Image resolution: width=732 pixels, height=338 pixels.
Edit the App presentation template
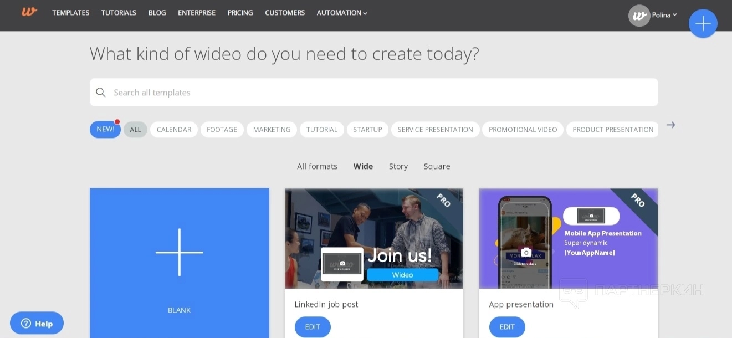pyautogui.click(x=506, y=327)
